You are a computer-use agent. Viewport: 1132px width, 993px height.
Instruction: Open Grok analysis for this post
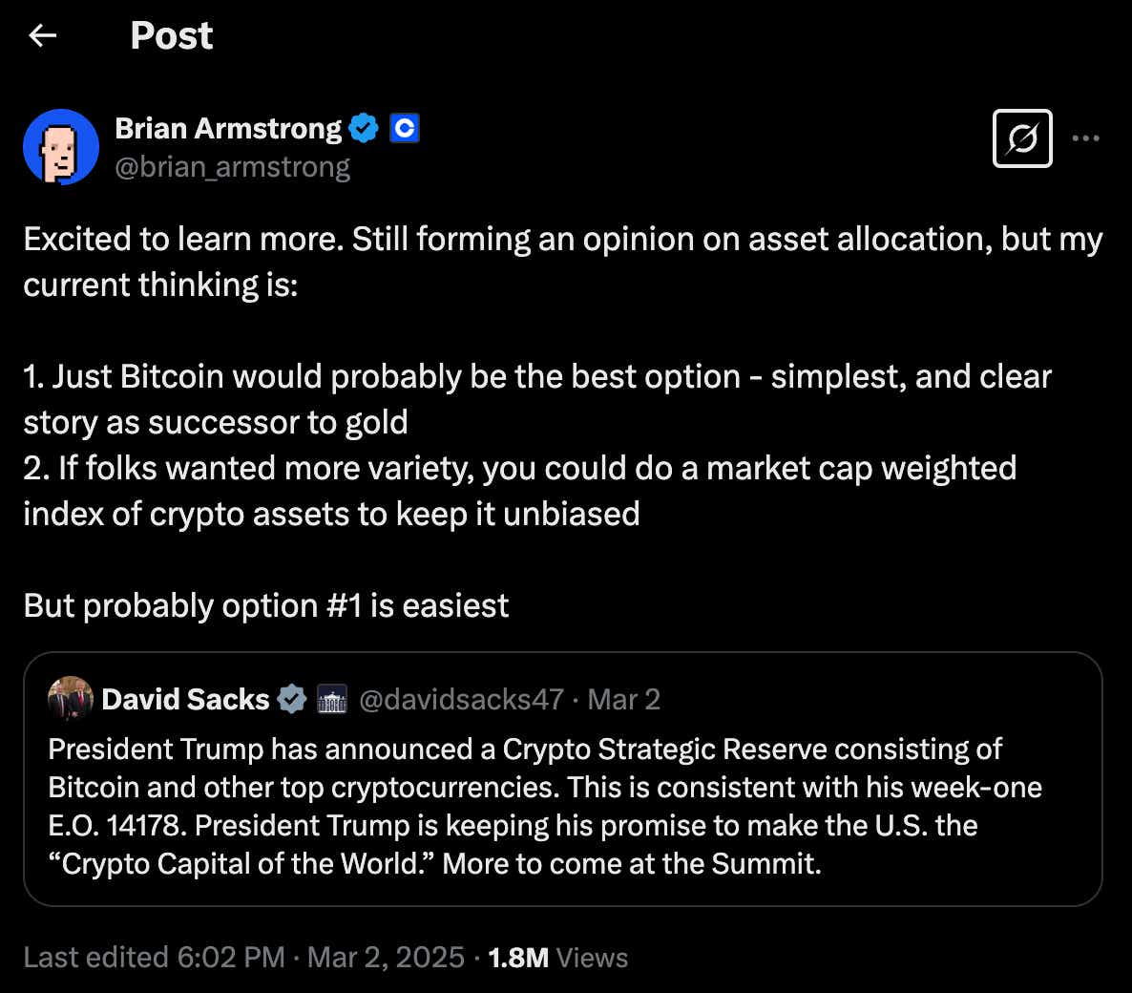click(1021, 137)
